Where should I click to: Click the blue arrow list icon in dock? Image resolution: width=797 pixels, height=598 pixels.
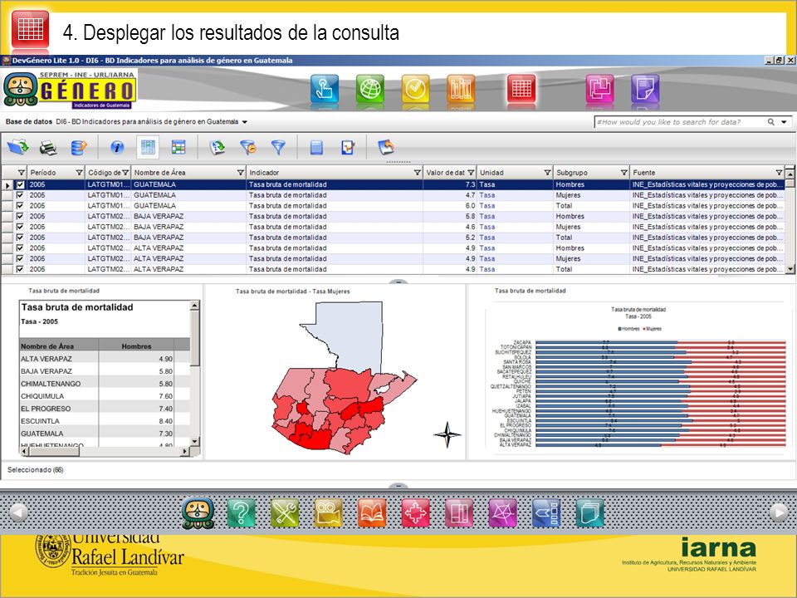click(546, 512)
